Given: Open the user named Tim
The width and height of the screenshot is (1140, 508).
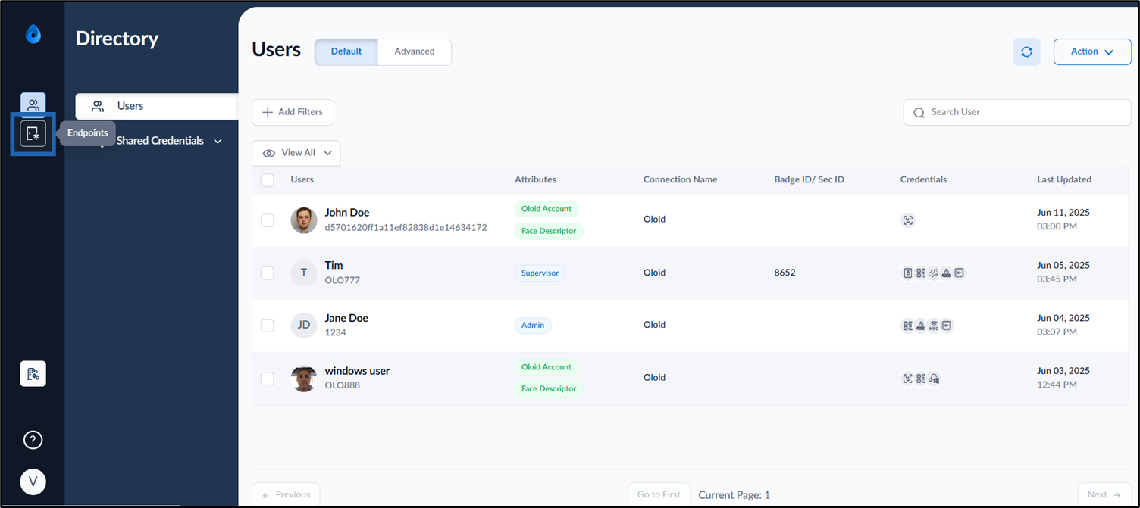Looking at the screenshot, I should click(334, 266).
